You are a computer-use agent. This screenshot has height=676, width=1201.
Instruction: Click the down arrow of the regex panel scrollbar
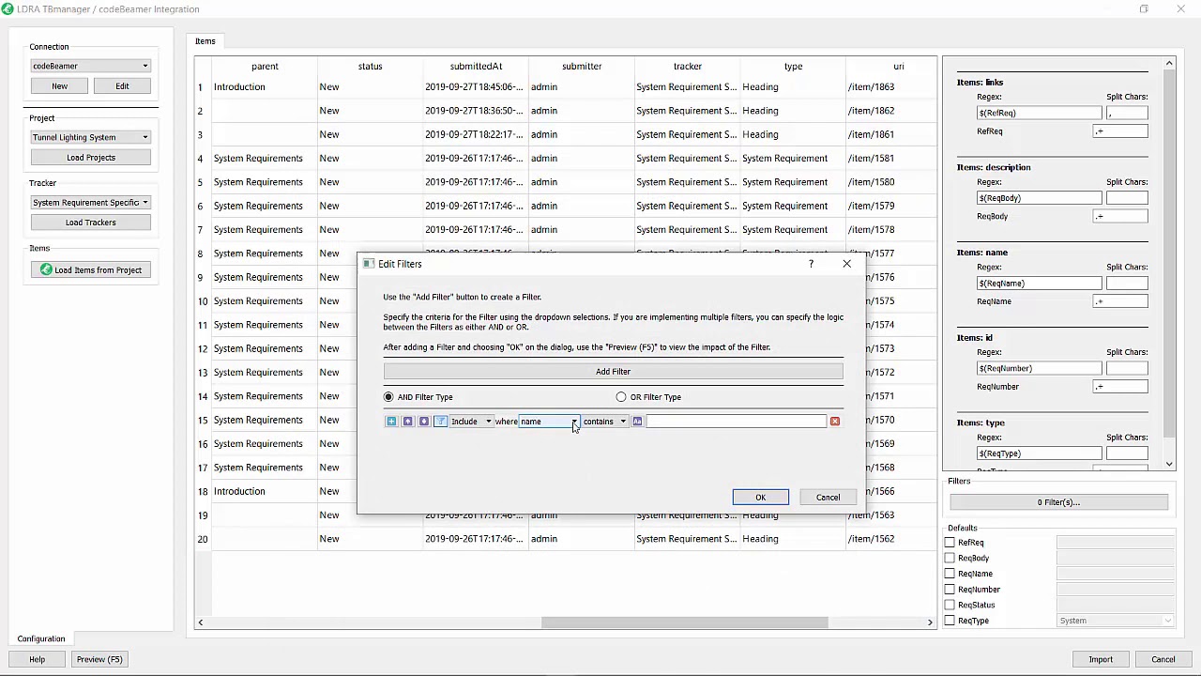pyautogui.click(x=1169, y=464)
